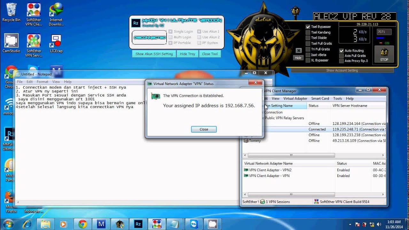Open Windows Explorer folder on taskbar
Viewport: 409px width, 230px height.
46,224
